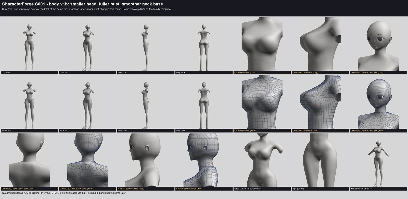Click 'torso (clean, no strap dents)' caption
The image size is (408, 199).
pyautogui.click(x=248, y=189)
